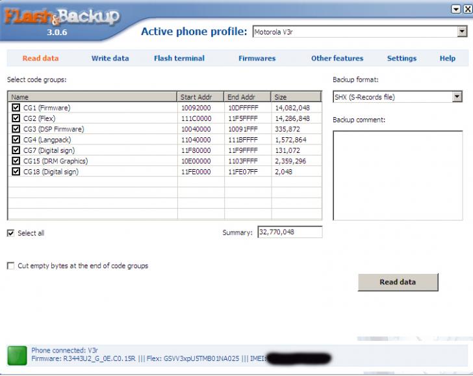
Task: Click end address 111BFFFF cell
Action: pyautogui.click(x=243, y=140)
